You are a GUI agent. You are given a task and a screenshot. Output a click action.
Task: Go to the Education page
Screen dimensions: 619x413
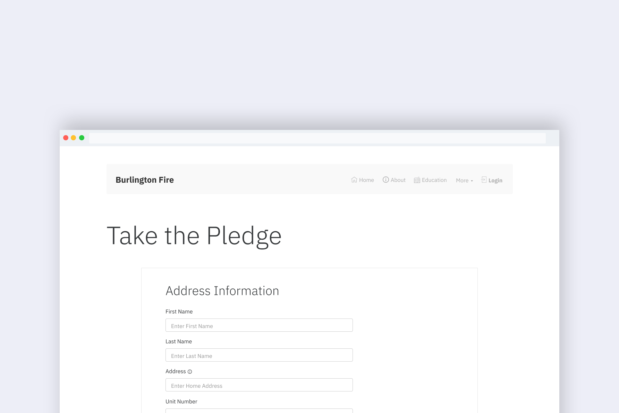[430, 180]
